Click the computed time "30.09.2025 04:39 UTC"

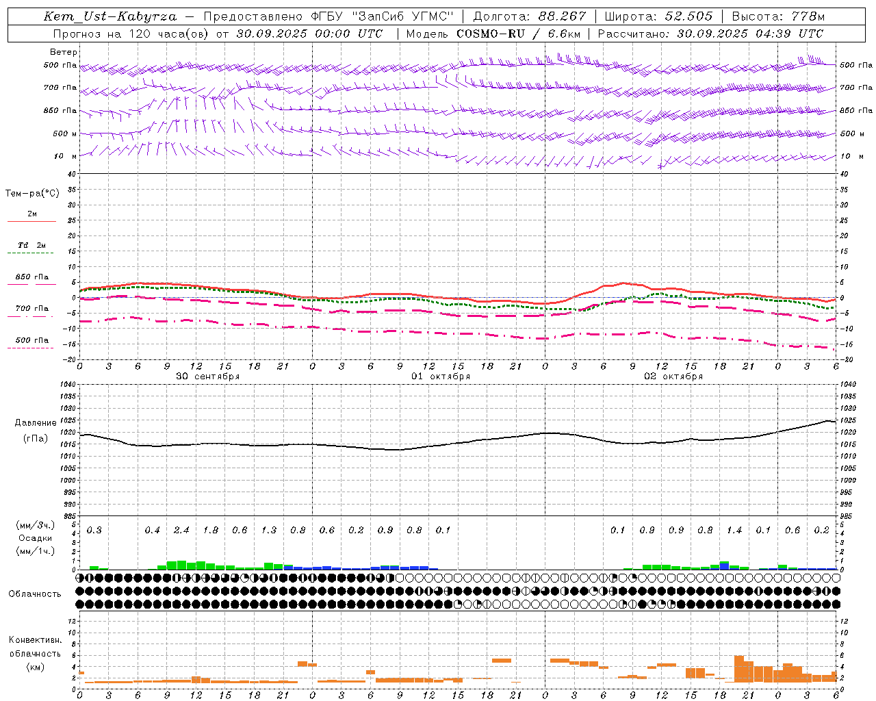750,34
